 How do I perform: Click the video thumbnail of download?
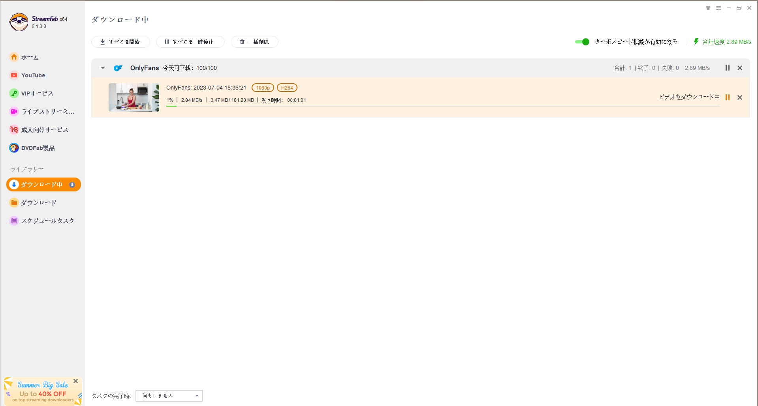(x=134, y=97)
